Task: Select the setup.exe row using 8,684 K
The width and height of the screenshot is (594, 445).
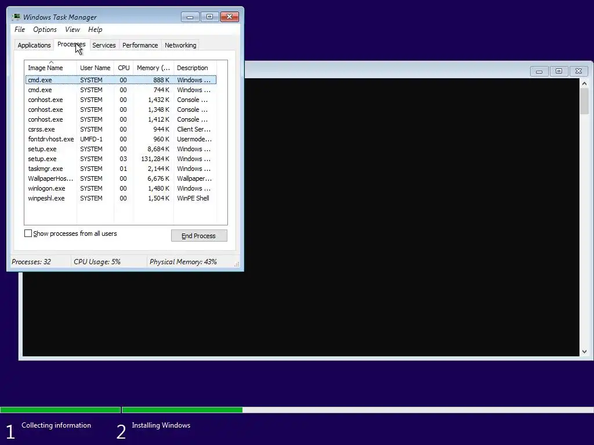Action: [x=121, y=149]
